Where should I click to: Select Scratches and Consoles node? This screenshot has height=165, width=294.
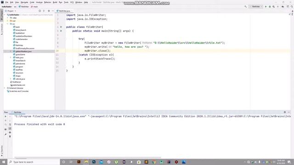point(18,91)
